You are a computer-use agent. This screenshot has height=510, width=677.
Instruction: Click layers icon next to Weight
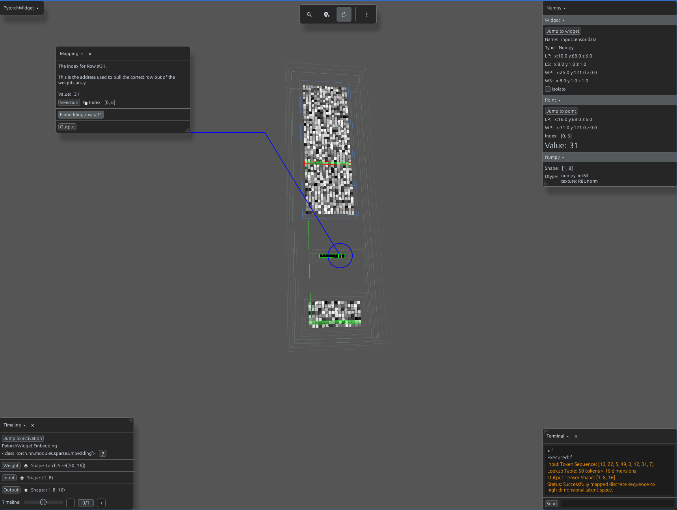26,465
